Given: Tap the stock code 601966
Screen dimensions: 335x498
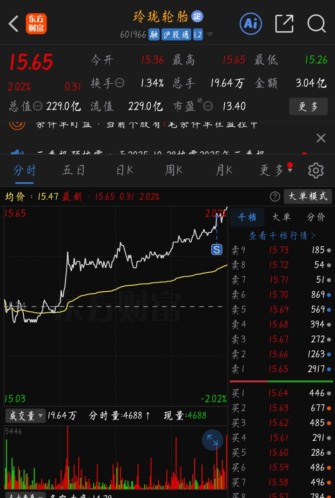Looking at the screenshot, I should tap(133, 34).
